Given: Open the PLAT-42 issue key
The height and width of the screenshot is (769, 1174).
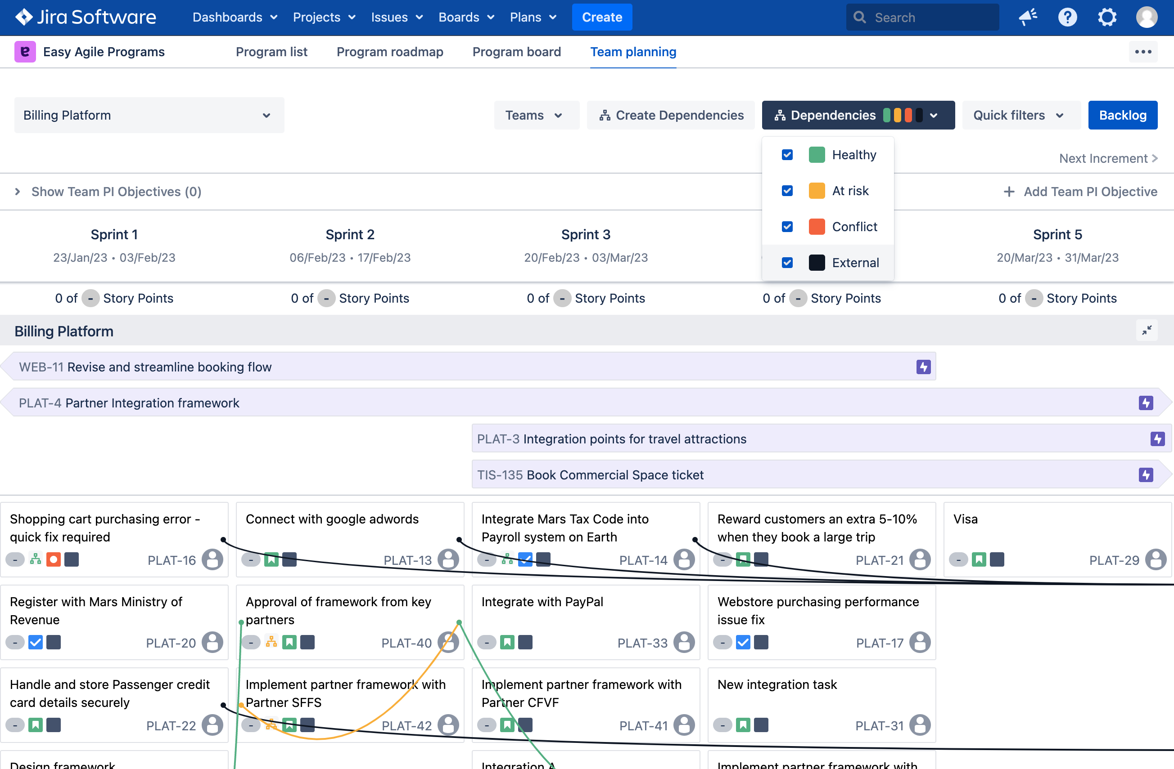Looking at the screenshot, I should tap(406, 726).
